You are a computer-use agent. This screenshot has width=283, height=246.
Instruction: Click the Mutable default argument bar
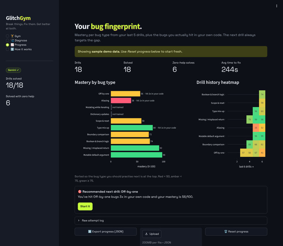pyautogui.click(x=136, y=155)
